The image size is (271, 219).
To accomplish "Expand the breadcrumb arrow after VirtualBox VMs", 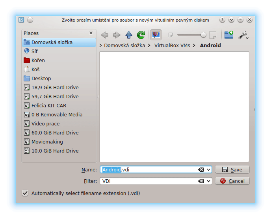I will click(194, 45).
